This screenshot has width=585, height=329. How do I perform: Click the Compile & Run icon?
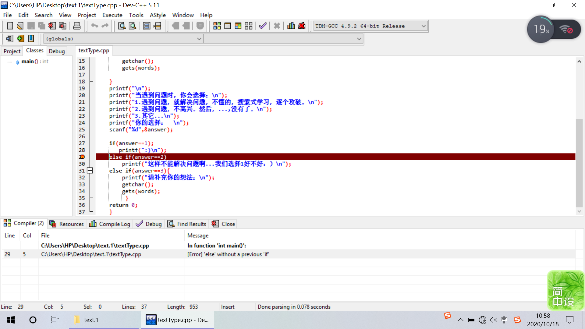[x=238, y=26]
